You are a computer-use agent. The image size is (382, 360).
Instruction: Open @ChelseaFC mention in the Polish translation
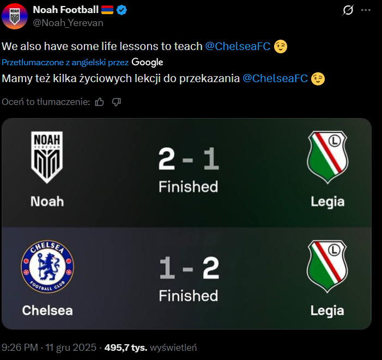[275, 78]
